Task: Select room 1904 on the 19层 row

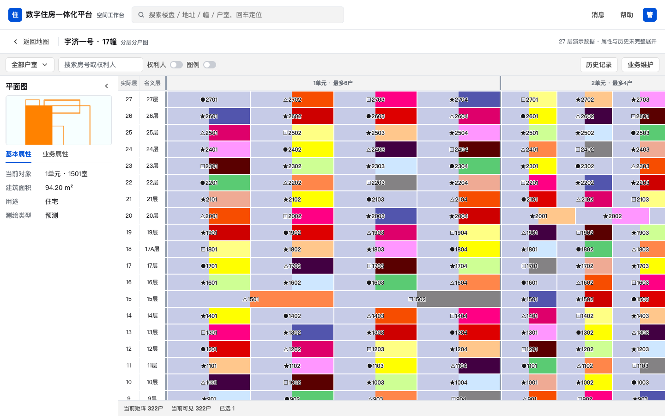Action: (x=459, y=232)
